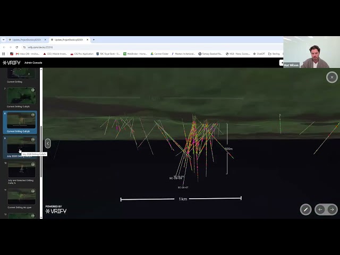
Task: Collapse the slide panel with left chevron
Action: click(48, 143)
